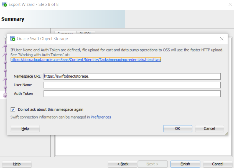This screenshot has width=234, height=168.
Task: Toggle 'Do not ask about this namespace again'
Action: (13, 109)
